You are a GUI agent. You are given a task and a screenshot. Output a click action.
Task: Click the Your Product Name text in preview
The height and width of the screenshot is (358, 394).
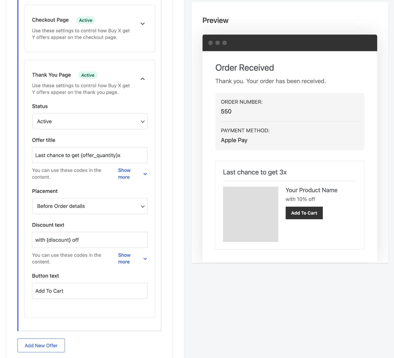(x=312, y=190)
